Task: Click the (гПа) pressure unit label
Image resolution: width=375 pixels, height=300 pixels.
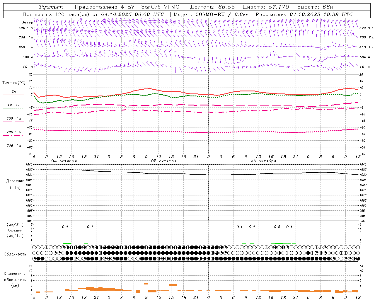Action: (15, 188)
